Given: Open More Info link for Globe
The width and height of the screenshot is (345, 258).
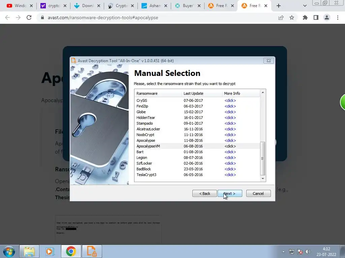Looking at the screenshot, I should pos(230,112).
